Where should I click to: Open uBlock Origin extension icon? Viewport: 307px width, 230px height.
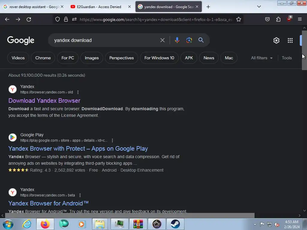coord(289,19)
